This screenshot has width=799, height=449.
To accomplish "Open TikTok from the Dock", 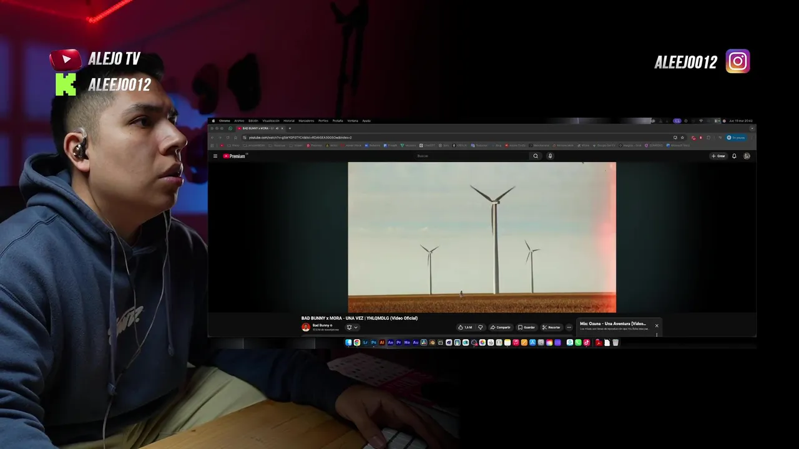I will coord(586,342).
